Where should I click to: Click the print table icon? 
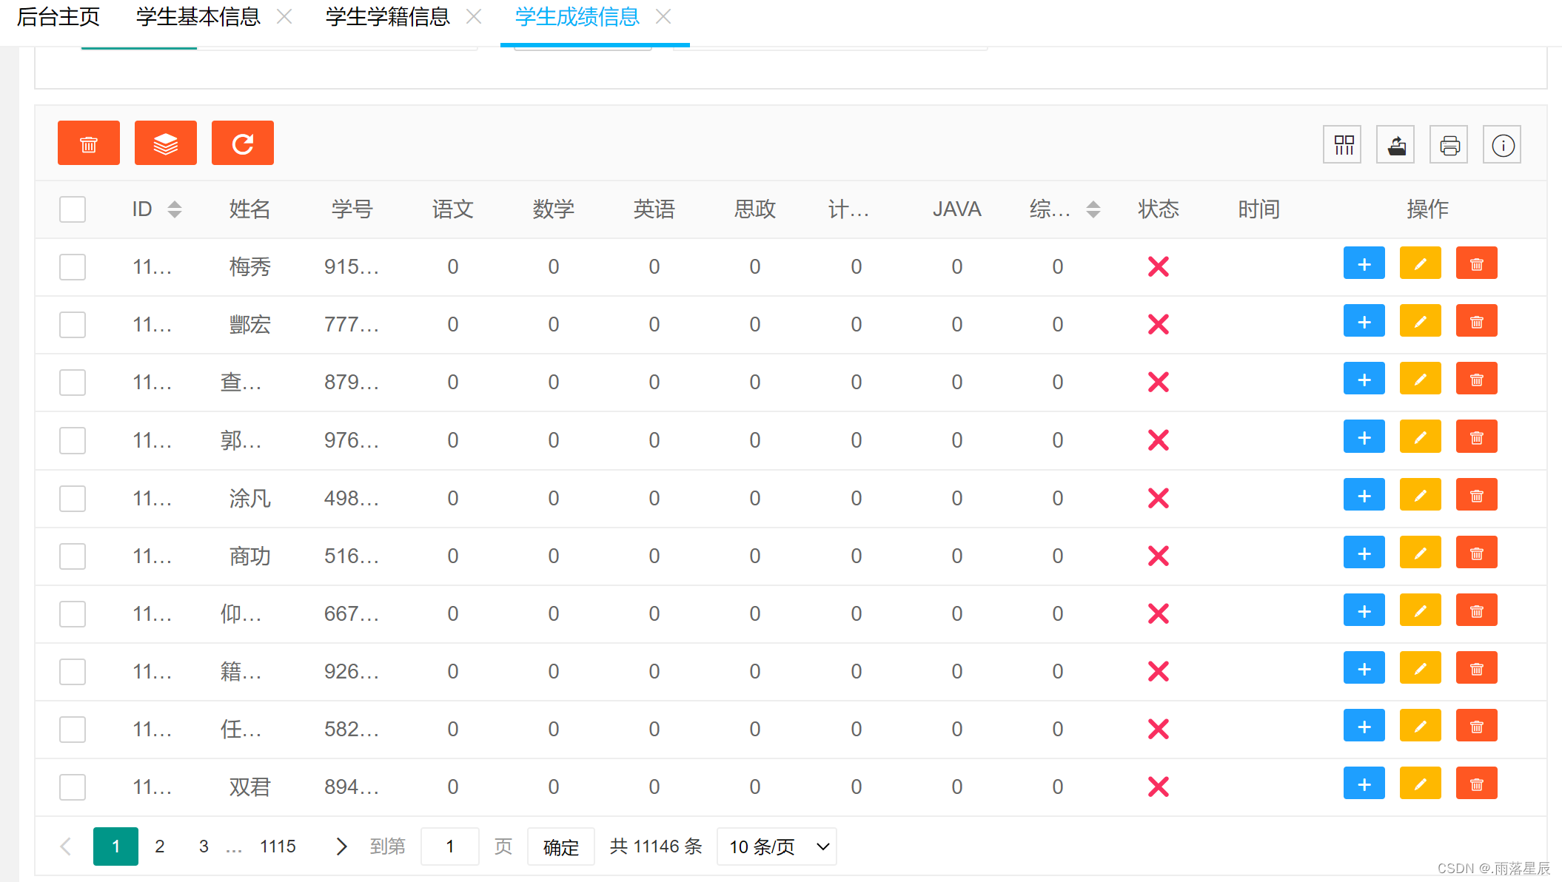tap(1449, 145)
